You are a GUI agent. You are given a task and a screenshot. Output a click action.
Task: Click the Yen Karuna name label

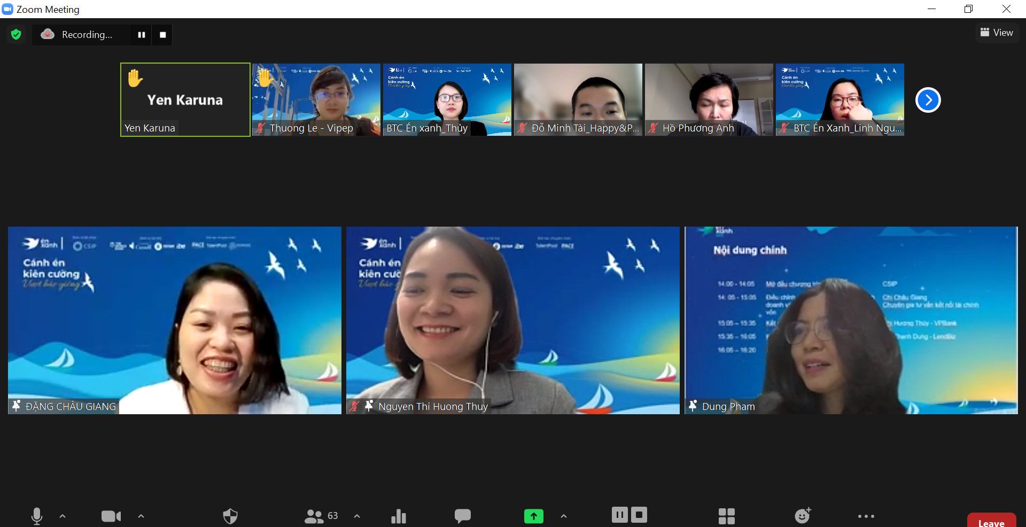point(150,128)
